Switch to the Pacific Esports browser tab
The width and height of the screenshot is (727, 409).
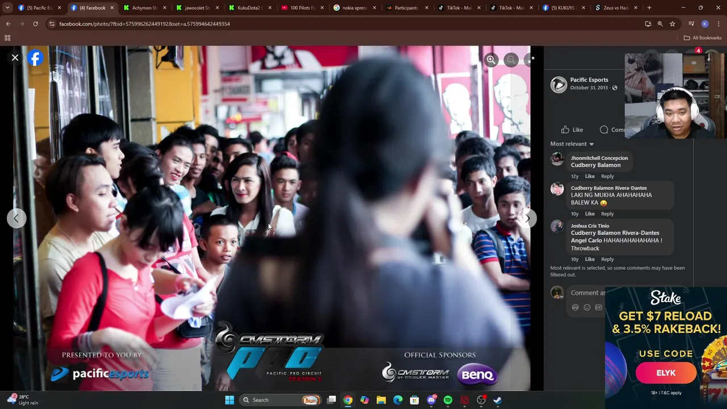[39, 8]
